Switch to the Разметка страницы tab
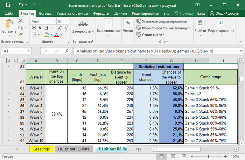This screenshot has height=160, width=245. tap(72, 14)
